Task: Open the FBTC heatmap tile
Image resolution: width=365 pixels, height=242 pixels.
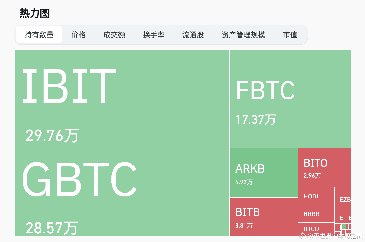Action: pyautogui.click(x=290, y=99)
